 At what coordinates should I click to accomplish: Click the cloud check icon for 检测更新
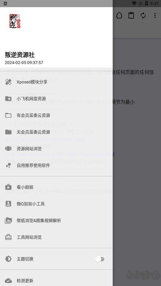(x=8, y=281)
